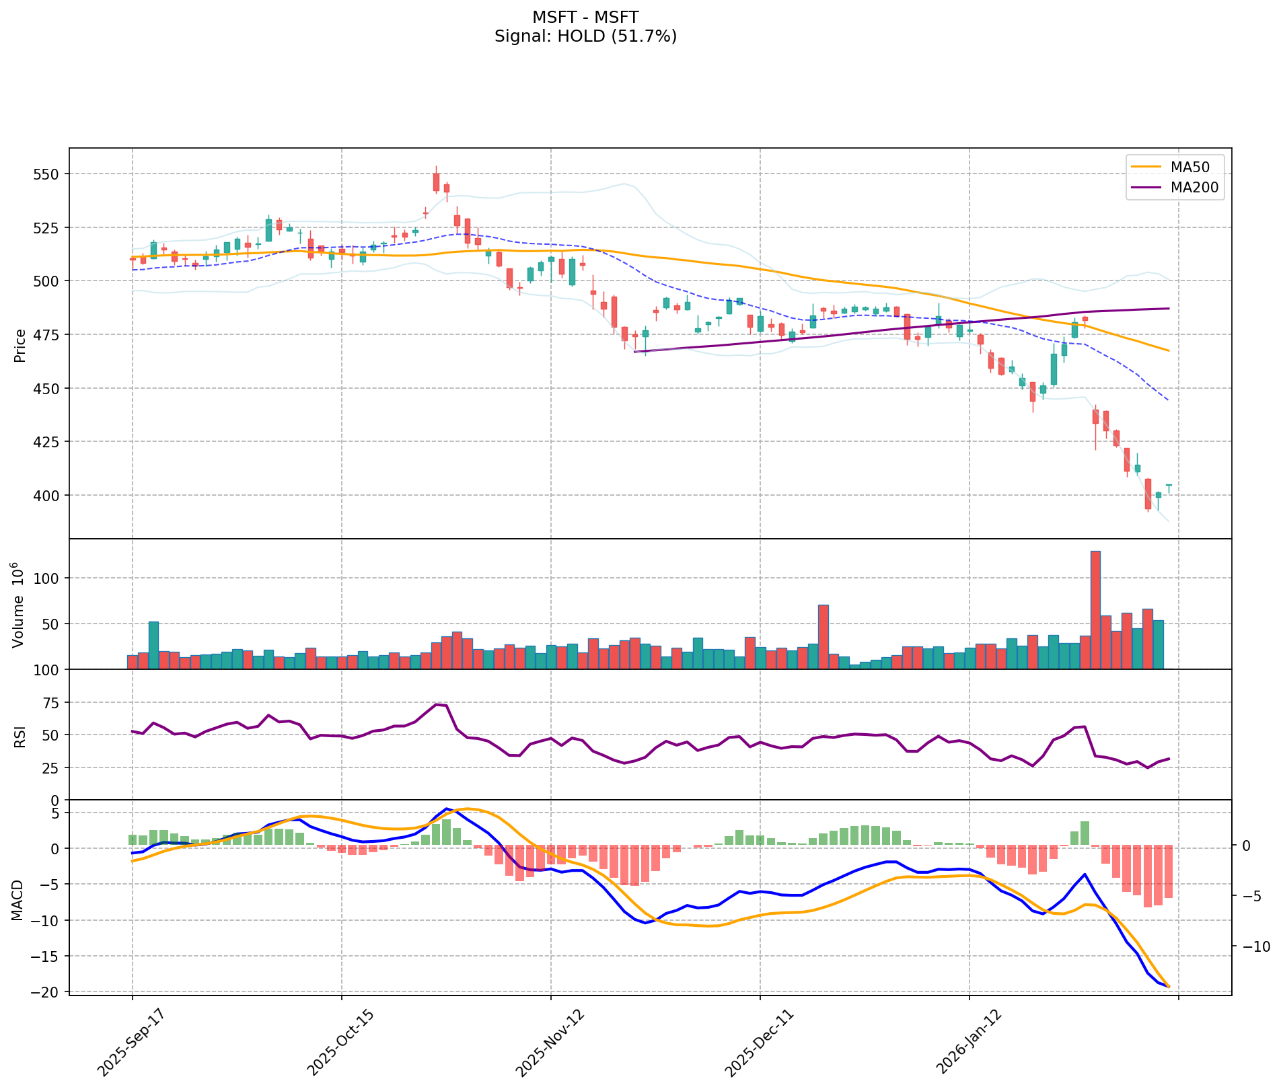
Task: Click the 75 tick on RSI axis
Action: pos(51,703)
